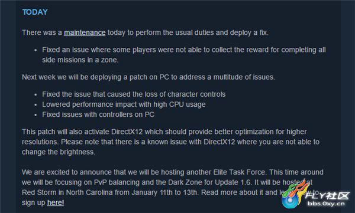Select the controllers on PC item

(x=98, y=114)
